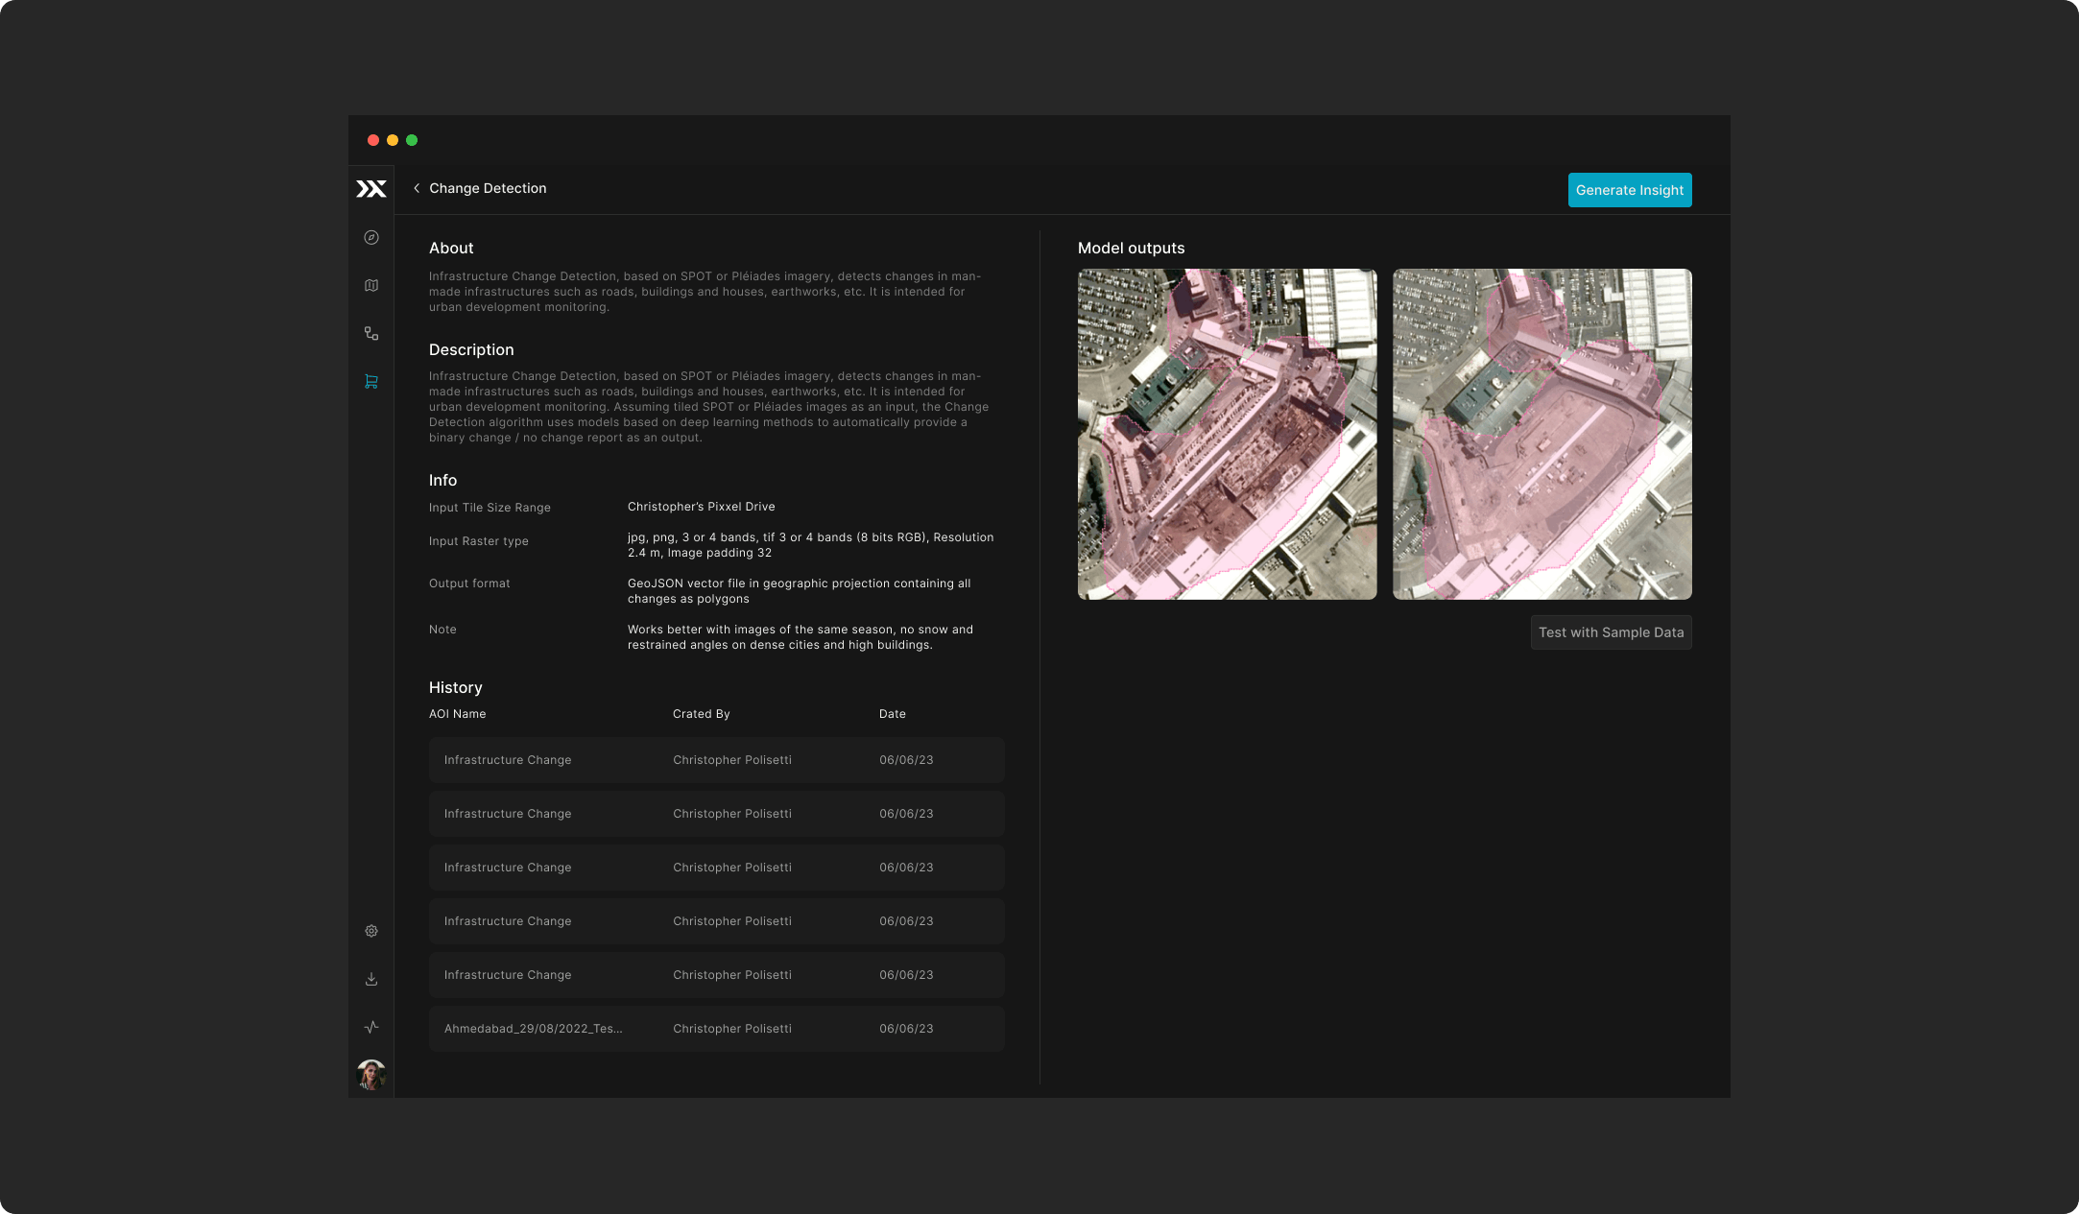Open the right model output image
Image resolution: width=2079 pixels, height=1214 pixels.
pos(1541,434)
